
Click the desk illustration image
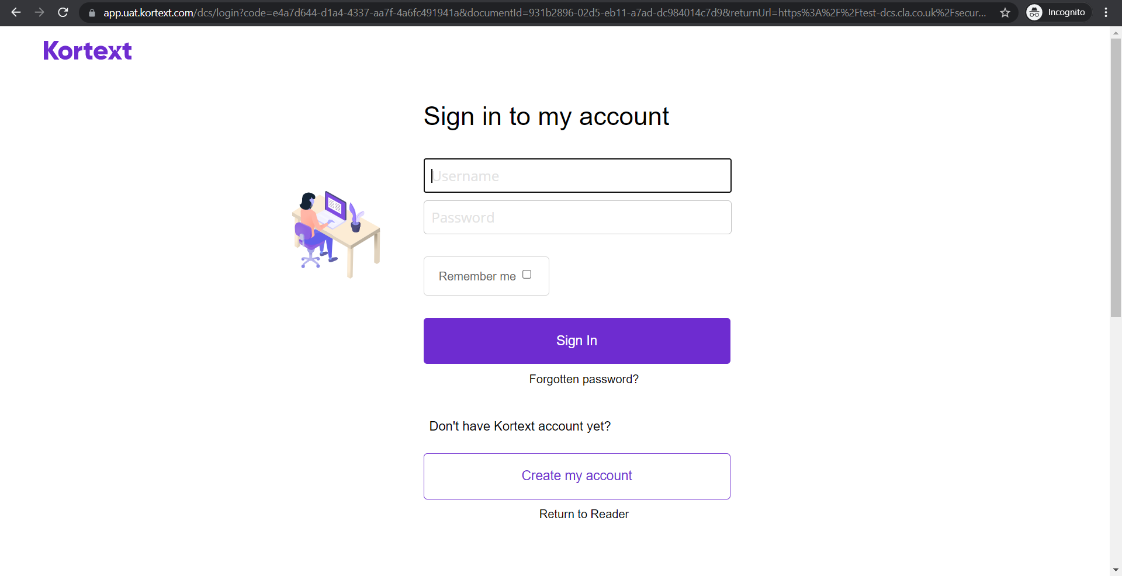[336, 234]
